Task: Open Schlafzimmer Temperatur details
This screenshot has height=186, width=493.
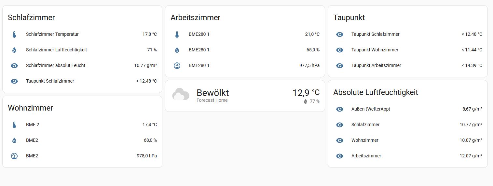Action: tap(82, 34)
